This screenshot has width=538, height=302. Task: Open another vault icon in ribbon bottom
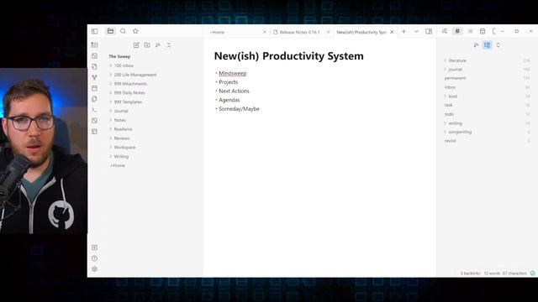point(94,247)
